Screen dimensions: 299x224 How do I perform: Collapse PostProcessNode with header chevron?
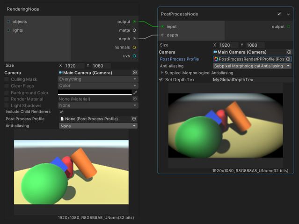288,14
